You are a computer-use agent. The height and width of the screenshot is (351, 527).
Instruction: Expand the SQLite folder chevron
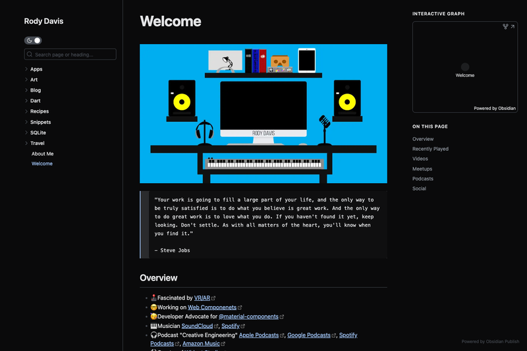coord(26,132)
